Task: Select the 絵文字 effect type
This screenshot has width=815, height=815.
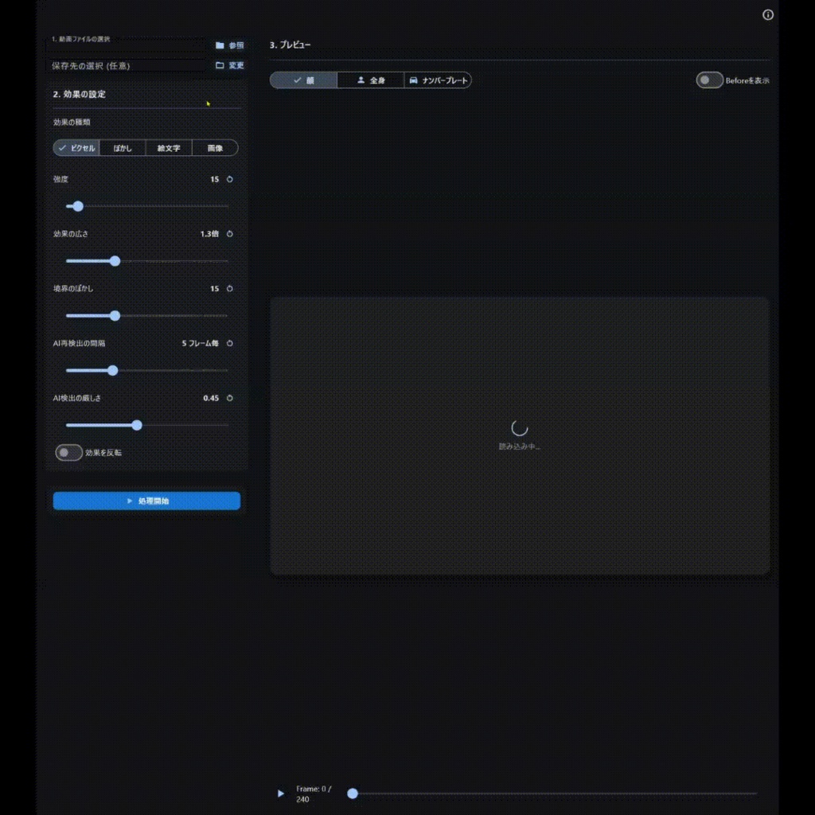Action: [x=169, y=148]
